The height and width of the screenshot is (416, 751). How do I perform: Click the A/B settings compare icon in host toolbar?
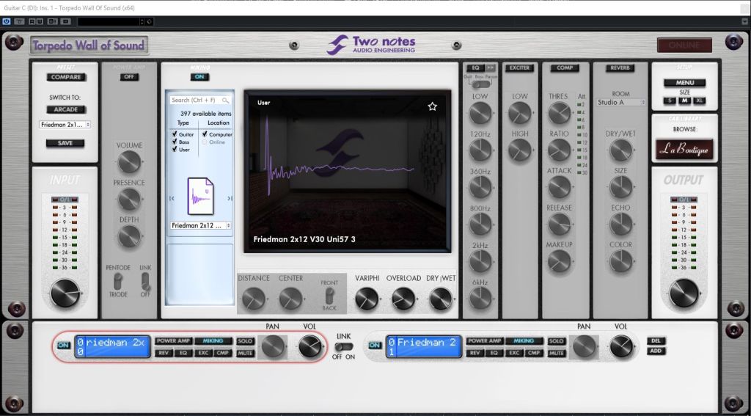coord(53,21)
